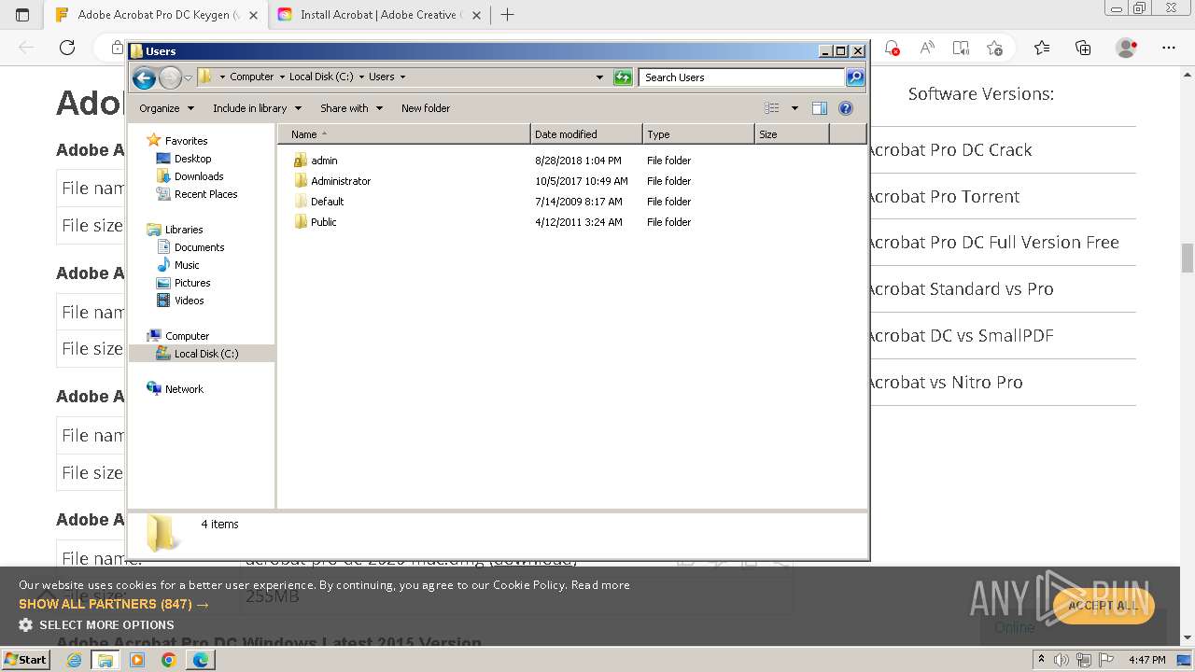Select Desktop in Favorites

tap(192, 159)
